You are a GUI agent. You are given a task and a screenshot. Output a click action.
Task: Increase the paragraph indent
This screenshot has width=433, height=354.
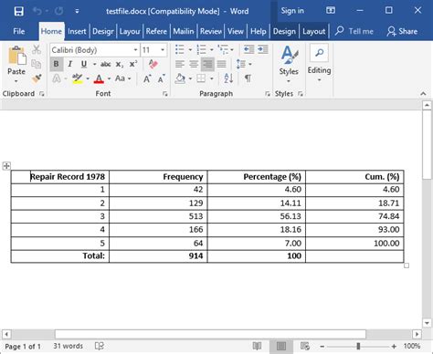click(263, 49)
